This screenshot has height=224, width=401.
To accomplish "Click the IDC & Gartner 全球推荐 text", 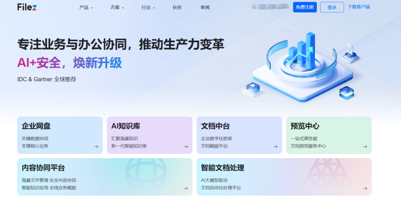I will pos(47,79).
